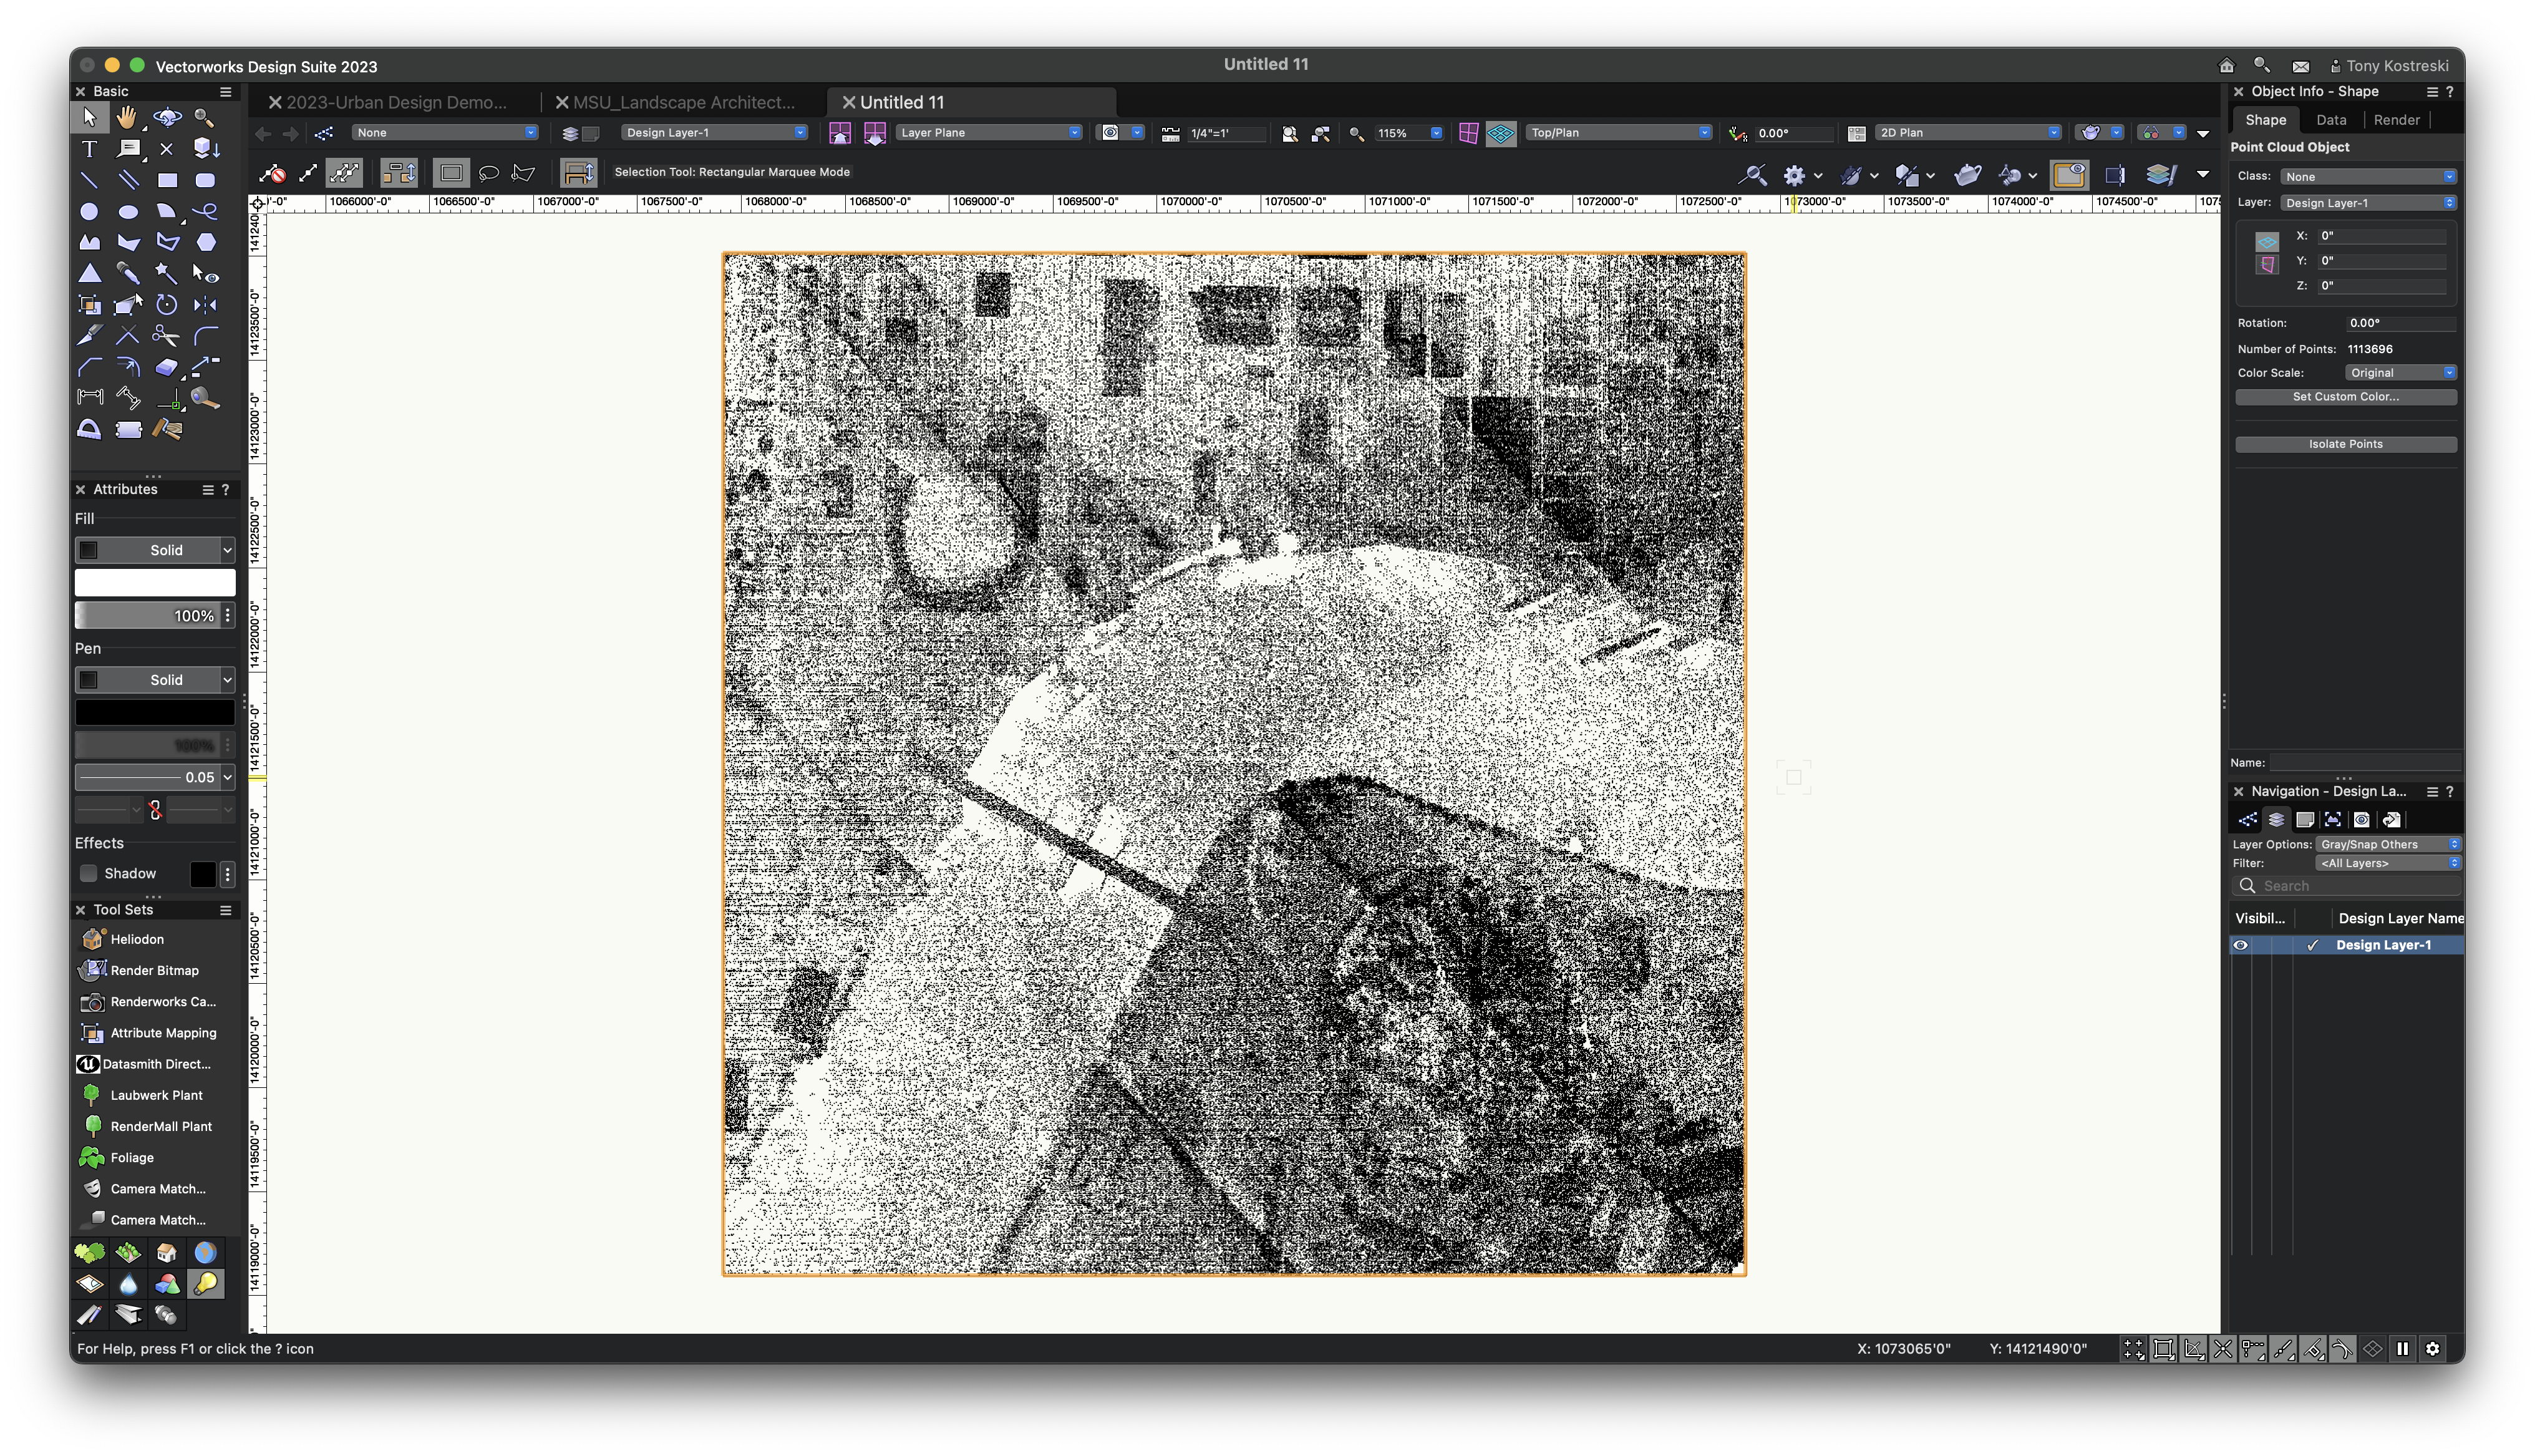Screen dimensions: 2535x1456
Task: Activate Lasso Marquee selection mode
Action: 489,173
